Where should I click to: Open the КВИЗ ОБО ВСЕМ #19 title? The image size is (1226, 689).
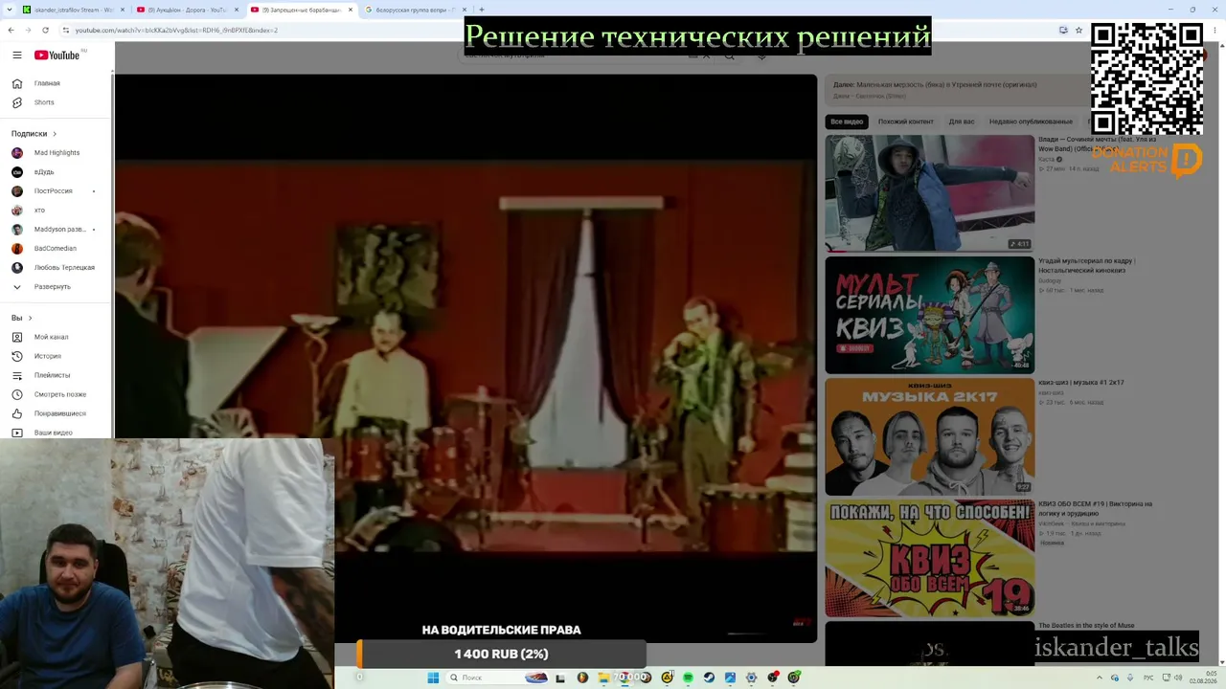pos(1095,508)
